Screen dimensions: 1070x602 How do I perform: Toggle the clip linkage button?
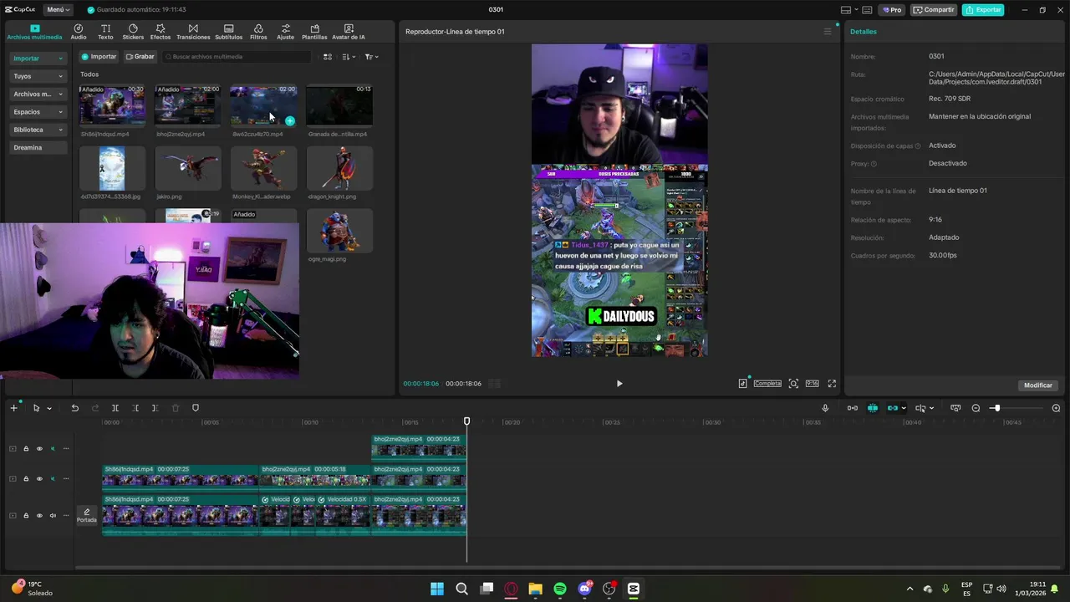click(892, 408)
